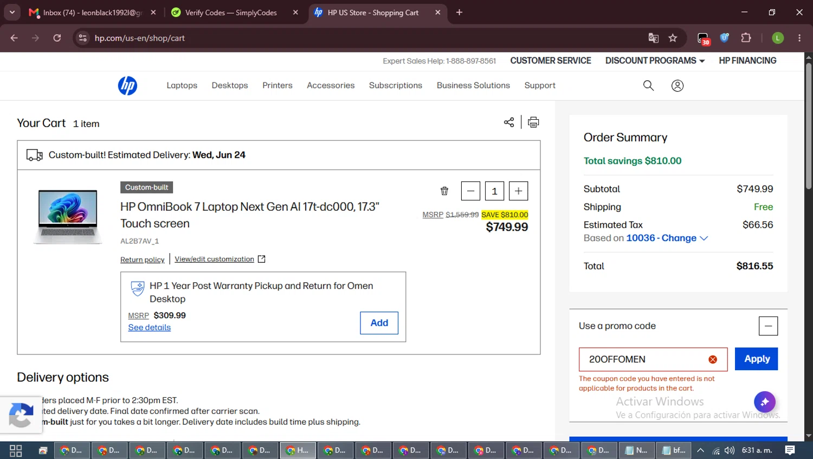The height and width of the screenshot is (459, 813).
Task: Print the cart with printer icon
Action: pos(533,122)
